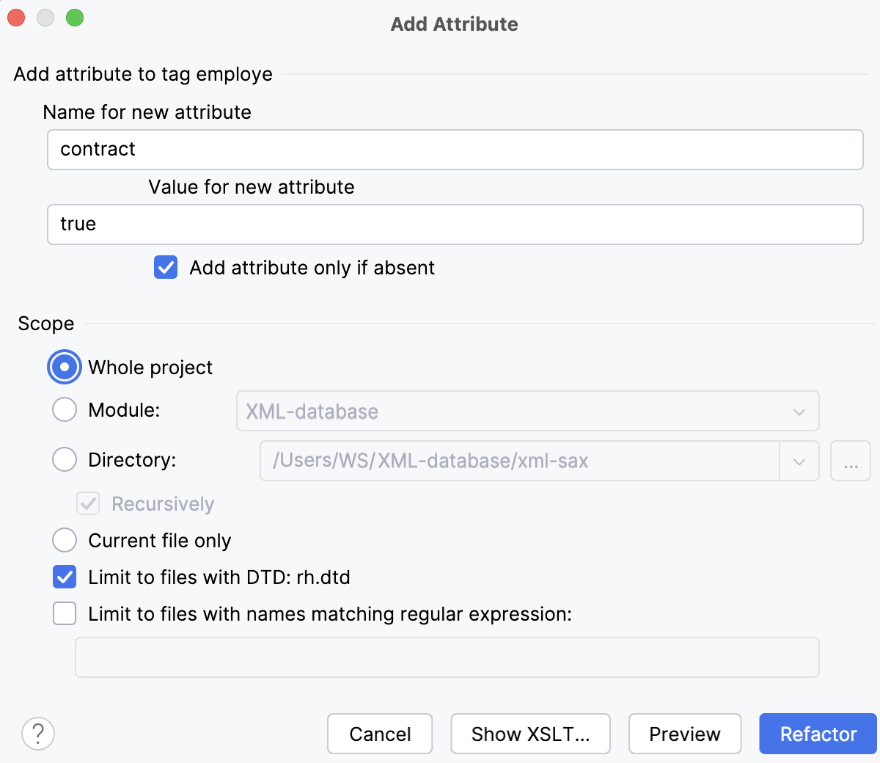This screenshot has width=880, height=763.
Task: Uncheck 'Limit to files with DTD: rh.dtd'
Action: [x=65, y=577]
